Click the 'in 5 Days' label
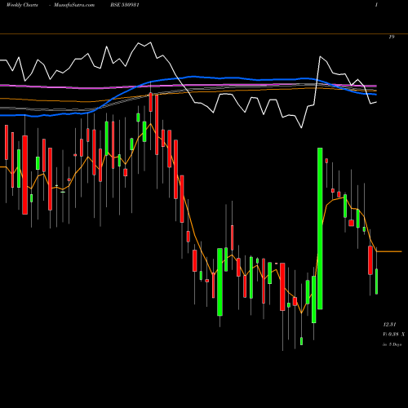The width and height of the screenshot is (408, 408). tap(392, 344)
